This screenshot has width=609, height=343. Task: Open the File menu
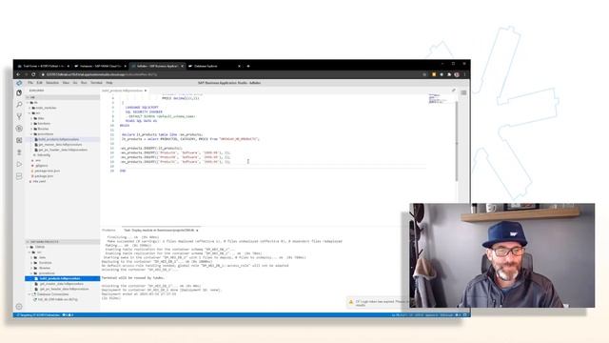tap(30, 83)
